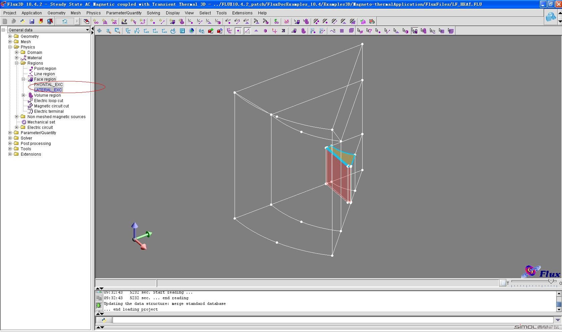Open the Extensions menu
562x332 pixels.
pyautogui.click(x=242, y=13)
